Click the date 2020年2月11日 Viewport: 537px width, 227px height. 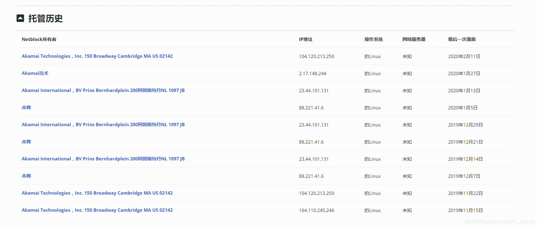tap(464, 57)
